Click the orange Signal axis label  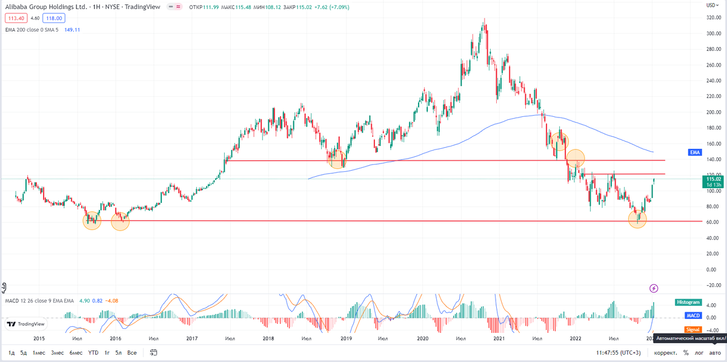[693, 329]
